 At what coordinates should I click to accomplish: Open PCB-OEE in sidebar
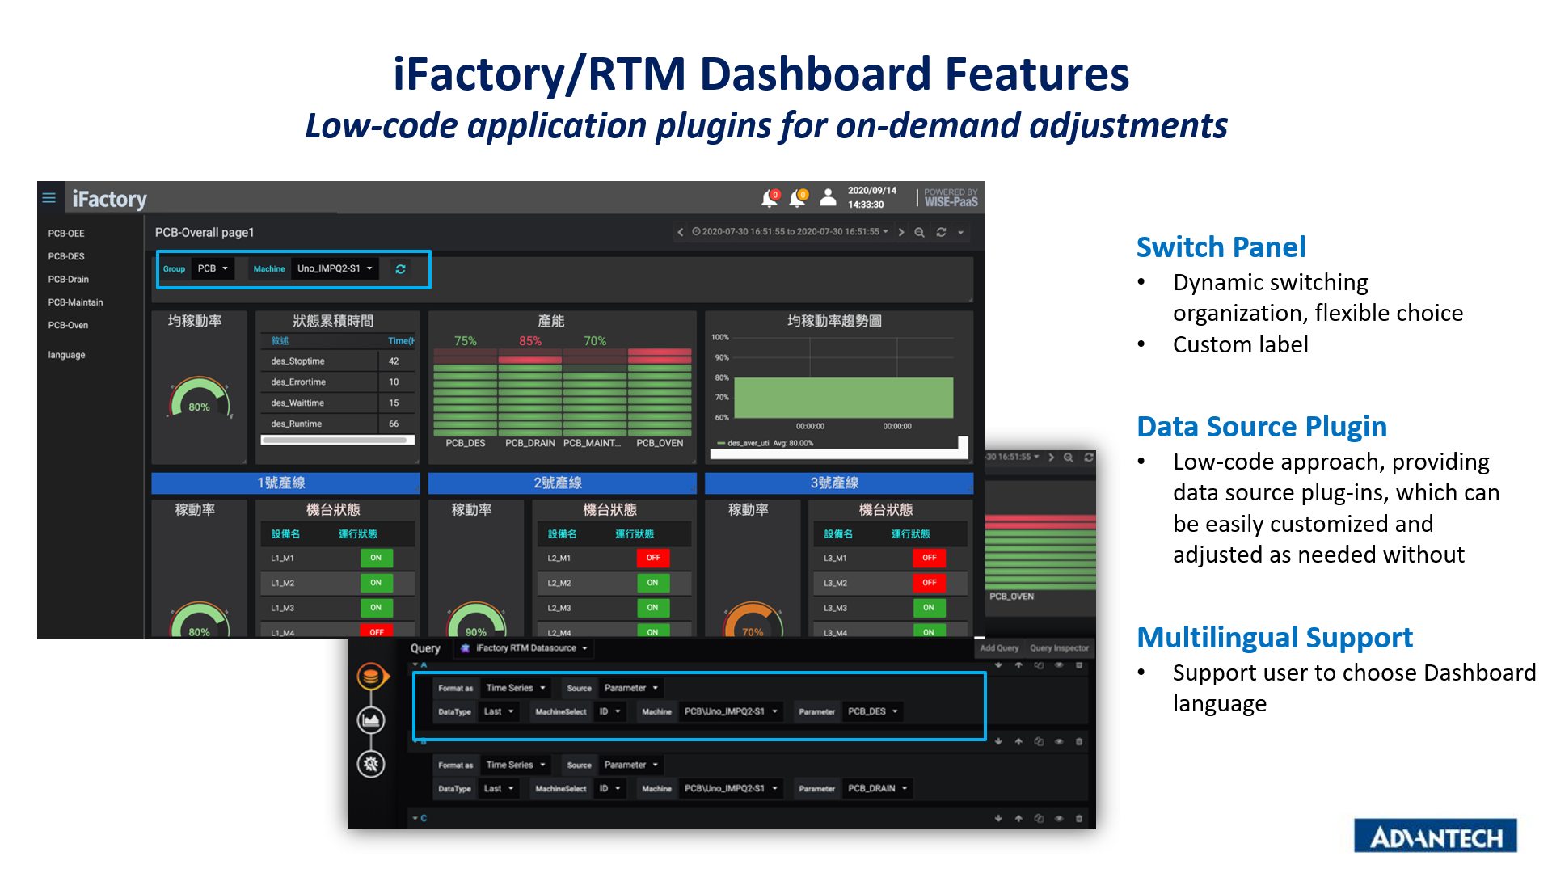click(x=66, y=234)
